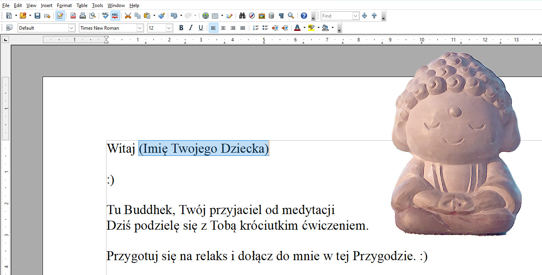Image resolution: width=542 pixels, height=275 pixels.
Task: Expand New document type dropdown arrow
Action: point(16,16)
